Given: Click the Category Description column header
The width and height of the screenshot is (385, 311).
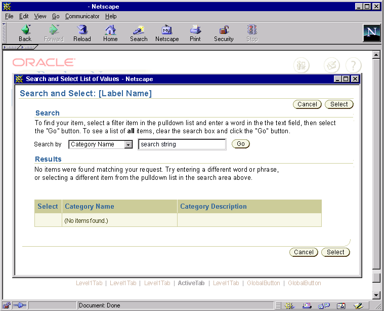Looking at the screenshot, I should point(213,207).
